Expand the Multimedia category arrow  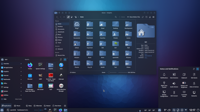tap(21, 79)
